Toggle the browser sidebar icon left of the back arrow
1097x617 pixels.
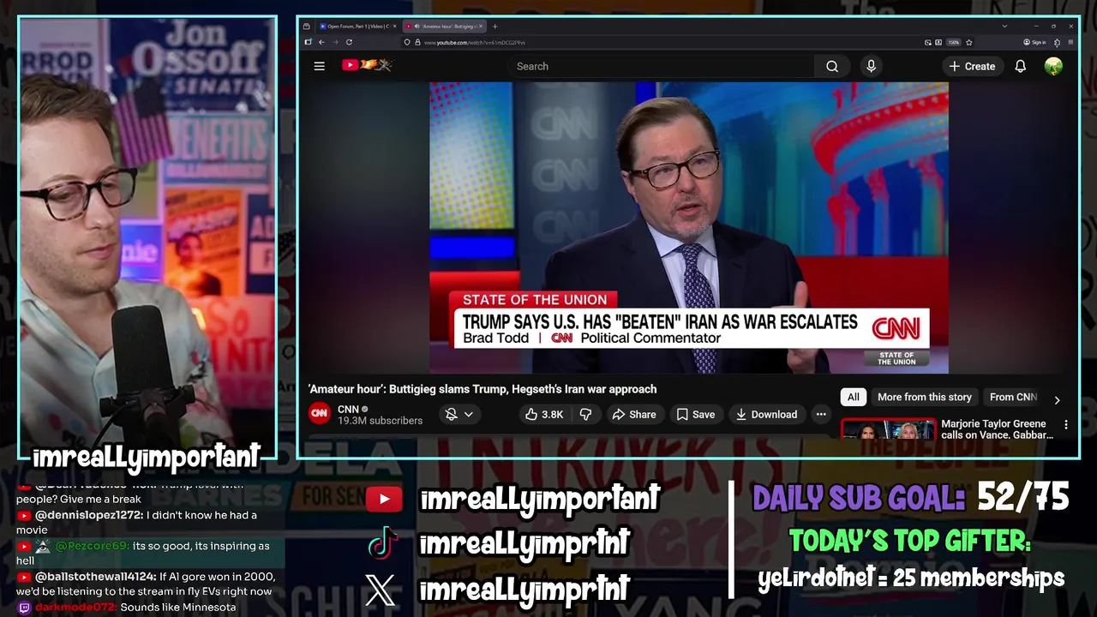click(309, 42)
